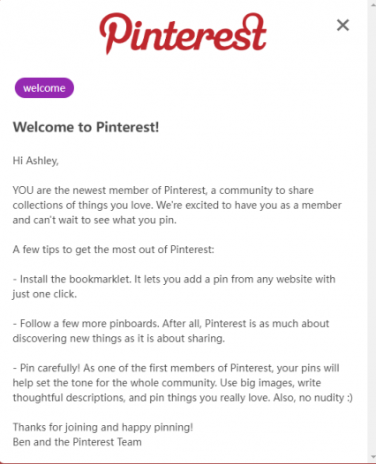Click the A few tips line
Viewport: 376px width, 464px height.
113,250
